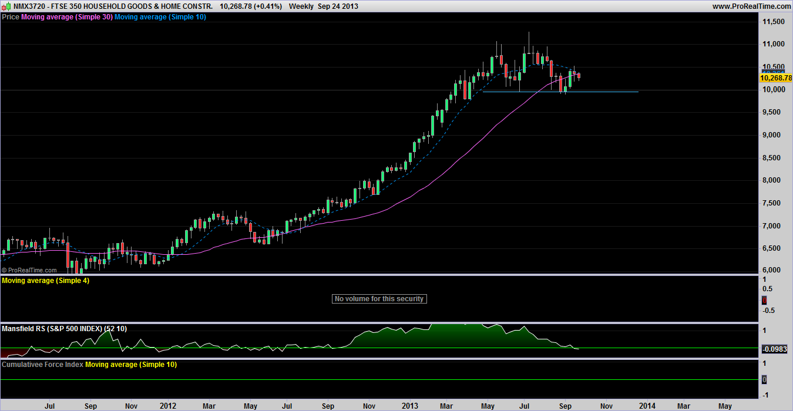This screenshot has height=411, width=793.
Task: Click Moving average (Simple 10) in Force Index panel
Action: click(x=130, y=365)
